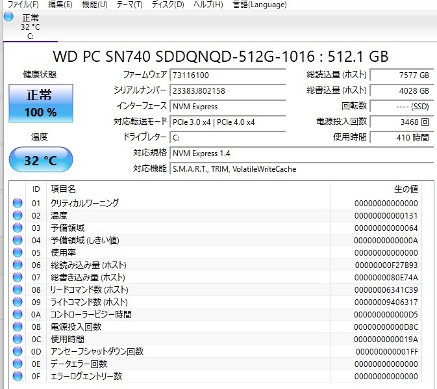This screenshot has height=389, width=437.
Task: Click the status orb next to 温度 attribute
Action: (x=18, y=215)
